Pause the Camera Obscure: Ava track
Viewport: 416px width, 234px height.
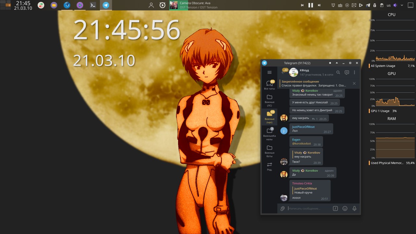tap(310, 5)
